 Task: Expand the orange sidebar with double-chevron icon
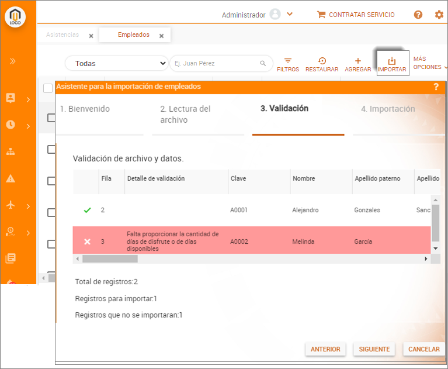click(x=12, y=61)
